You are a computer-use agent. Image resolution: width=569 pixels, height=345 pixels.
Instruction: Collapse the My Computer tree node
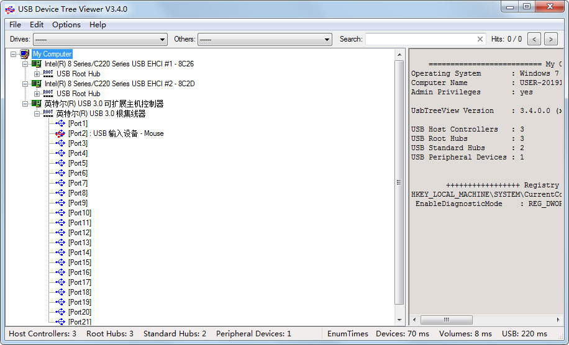14,54
